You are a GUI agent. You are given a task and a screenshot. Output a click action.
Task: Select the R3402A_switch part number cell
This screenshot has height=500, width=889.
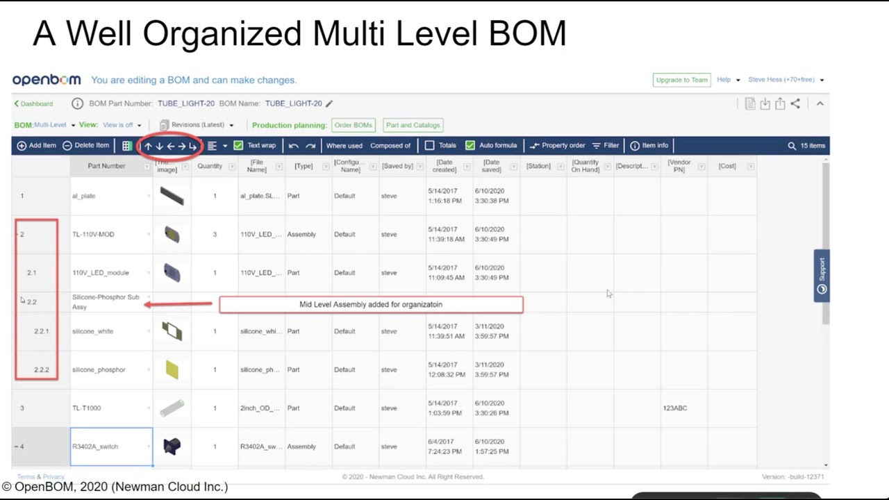111,447
